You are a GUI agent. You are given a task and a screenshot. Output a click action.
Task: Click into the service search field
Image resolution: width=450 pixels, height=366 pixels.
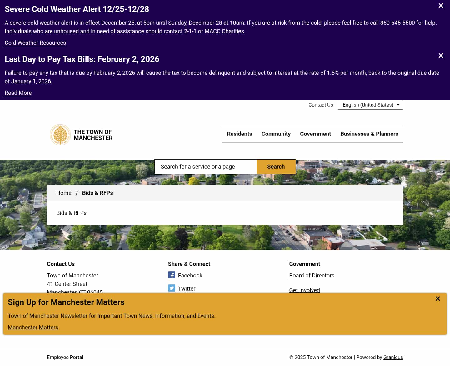click(x=206, y=166)
